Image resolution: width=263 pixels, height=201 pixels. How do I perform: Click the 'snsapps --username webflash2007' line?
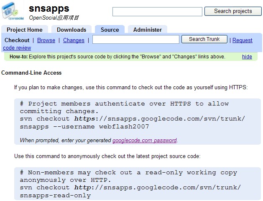[x=84, y=127]
